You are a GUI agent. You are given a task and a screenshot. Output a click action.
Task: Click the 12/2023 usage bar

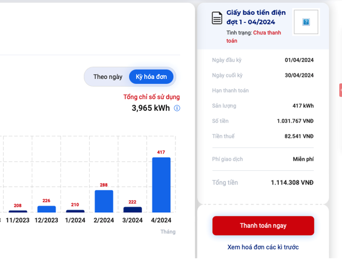tap(47, 209)
